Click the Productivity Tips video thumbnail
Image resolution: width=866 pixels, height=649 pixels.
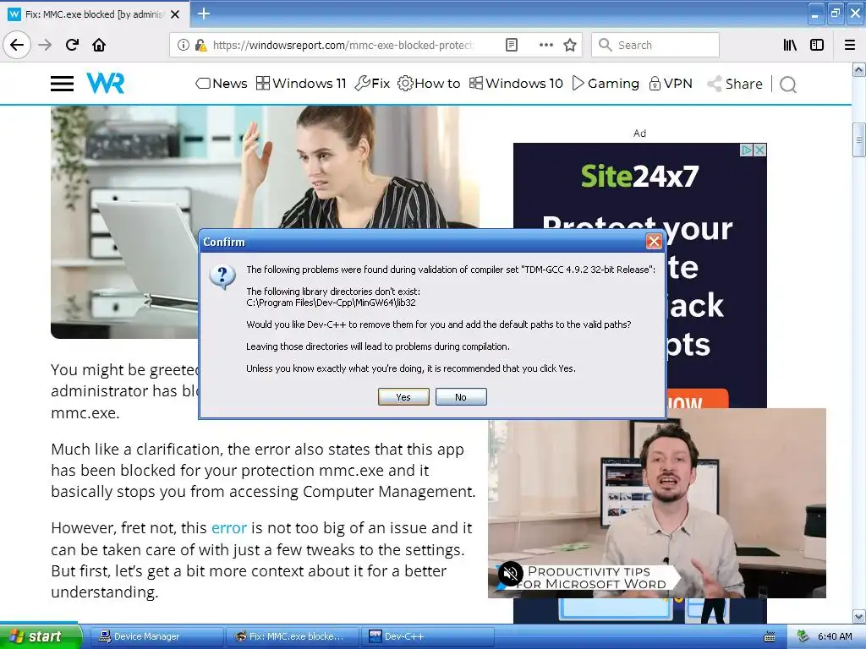pyautogui.click(x=656, y=503)
